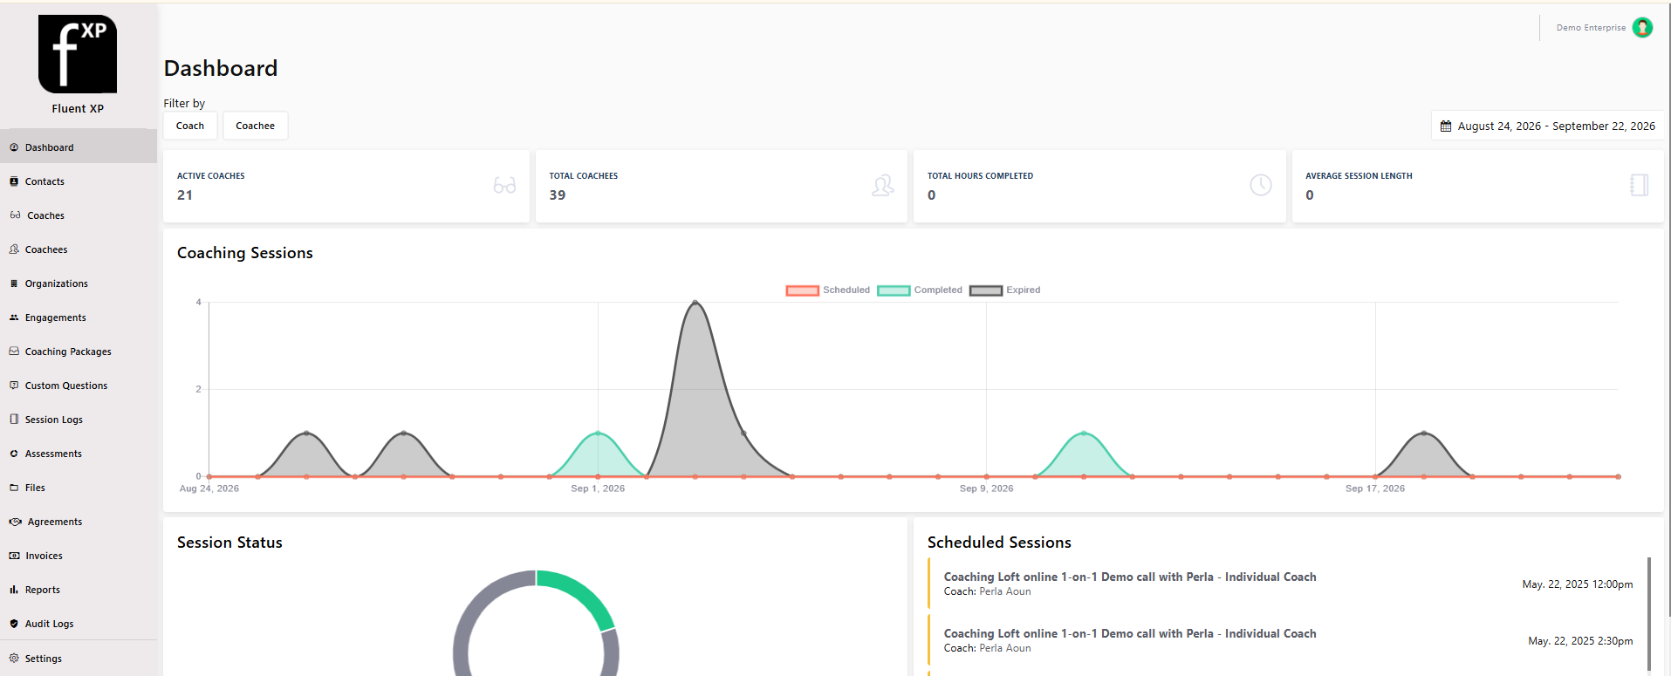This screenshot has height=676, width=1671.
Task: Filter dashboard by Coach
Action: (190, 126)
